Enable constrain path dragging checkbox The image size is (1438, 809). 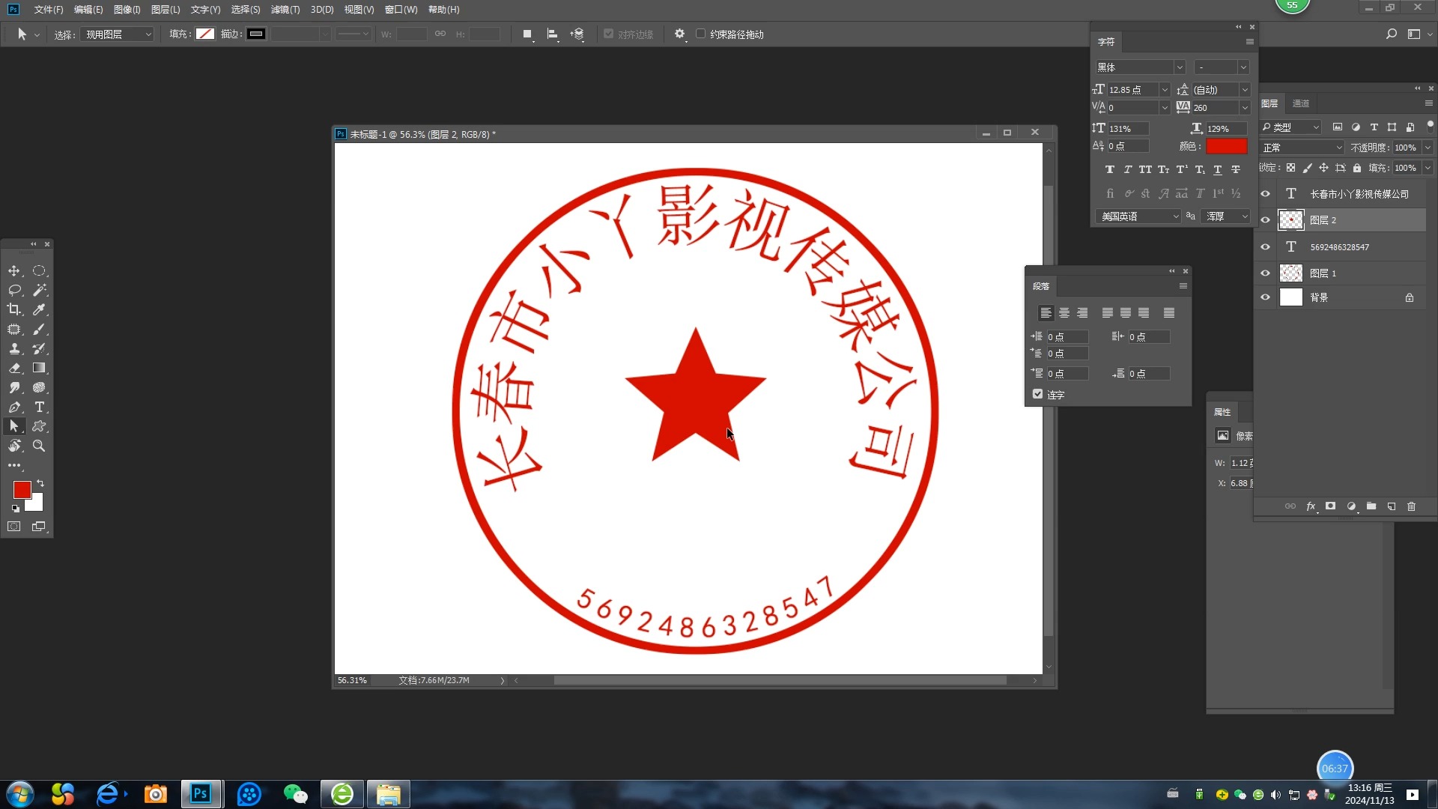click(701, 34)
